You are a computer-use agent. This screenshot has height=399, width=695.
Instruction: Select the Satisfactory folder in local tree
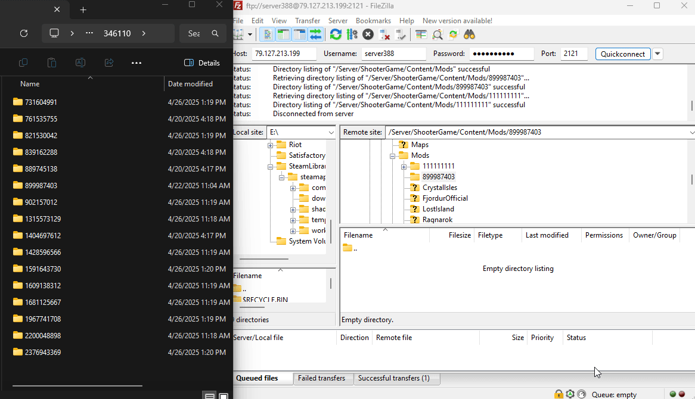pos(307,155)
